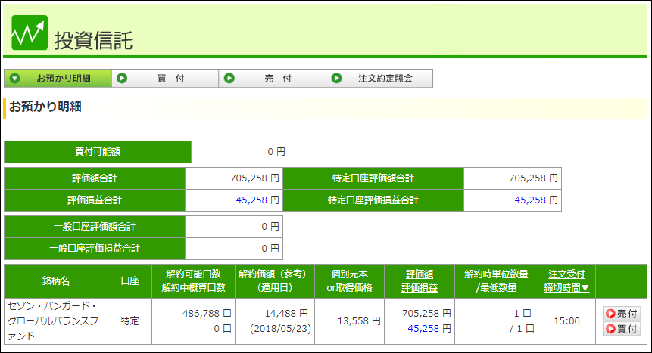Click the 評価損益 column header link
The height and width of the screenshot is (353, 652).
click(x=419, y=288)
